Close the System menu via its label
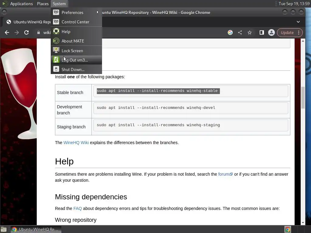The width and height of the screenshot is (311, 233). point(59,4)
